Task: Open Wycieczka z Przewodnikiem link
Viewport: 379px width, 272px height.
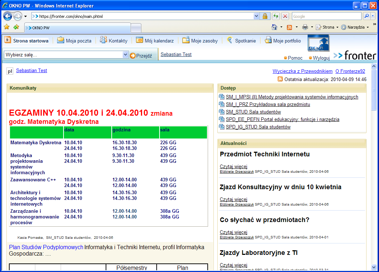Action: [x=302, y=71]
